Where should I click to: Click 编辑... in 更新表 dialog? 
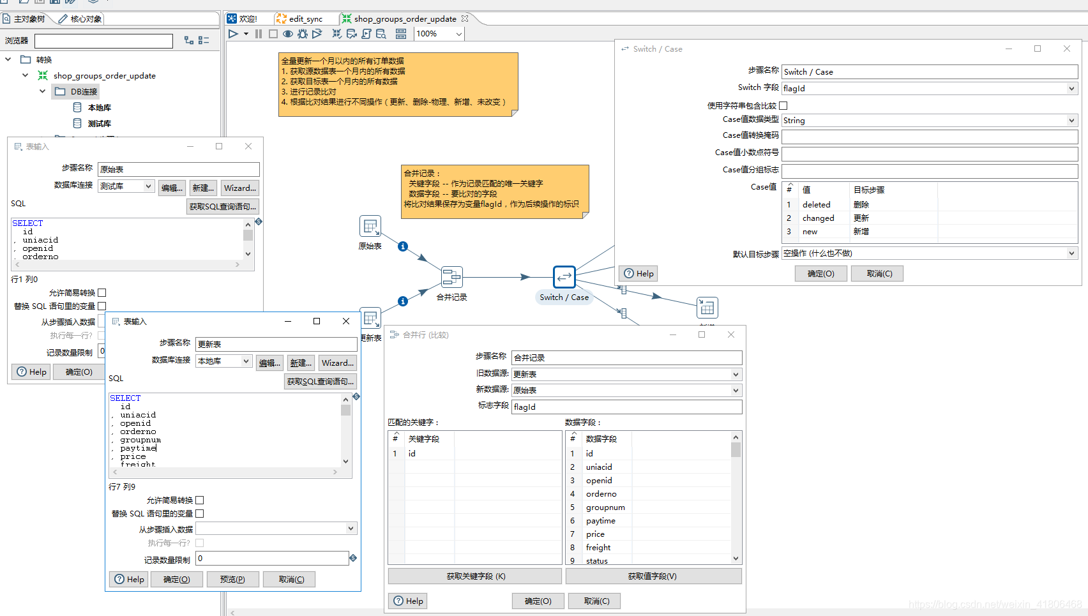[x=270, y=363]
